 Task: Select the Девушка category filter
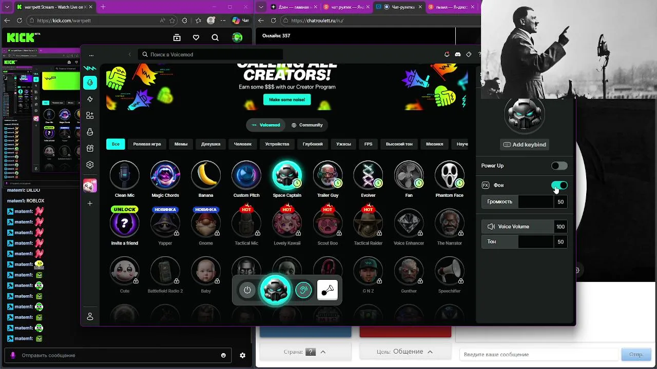pos(210,144)
